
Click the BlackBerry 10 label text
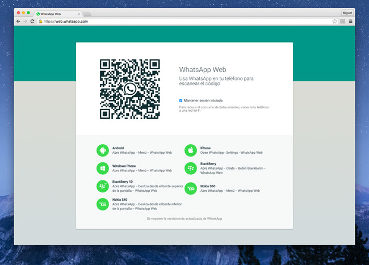(x=123, y=182)
